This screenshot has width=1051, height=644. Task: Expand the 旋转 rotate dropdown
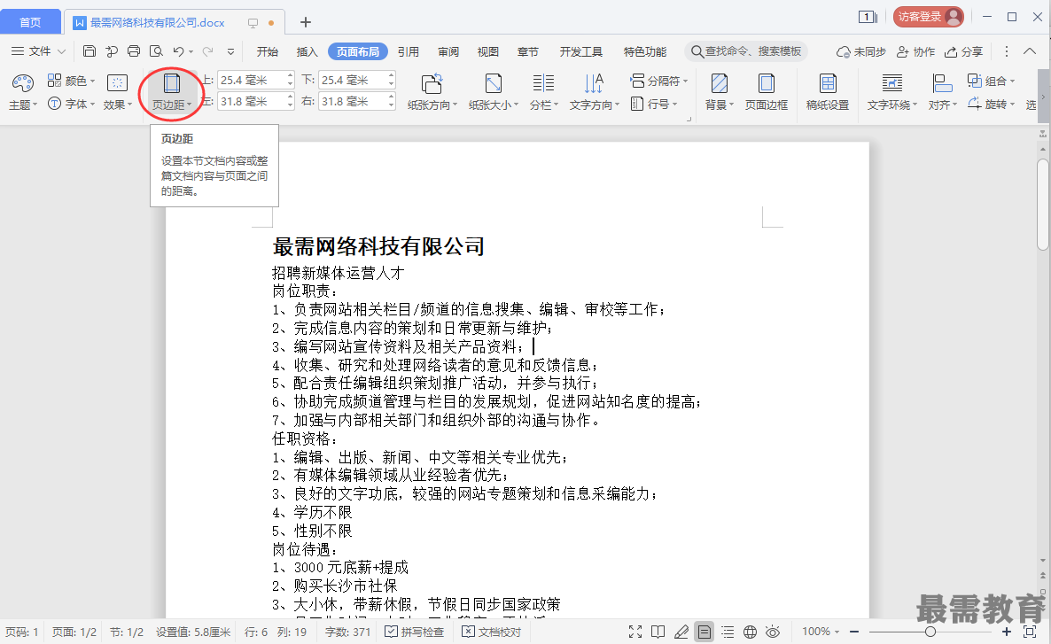tap(1012, 104)
